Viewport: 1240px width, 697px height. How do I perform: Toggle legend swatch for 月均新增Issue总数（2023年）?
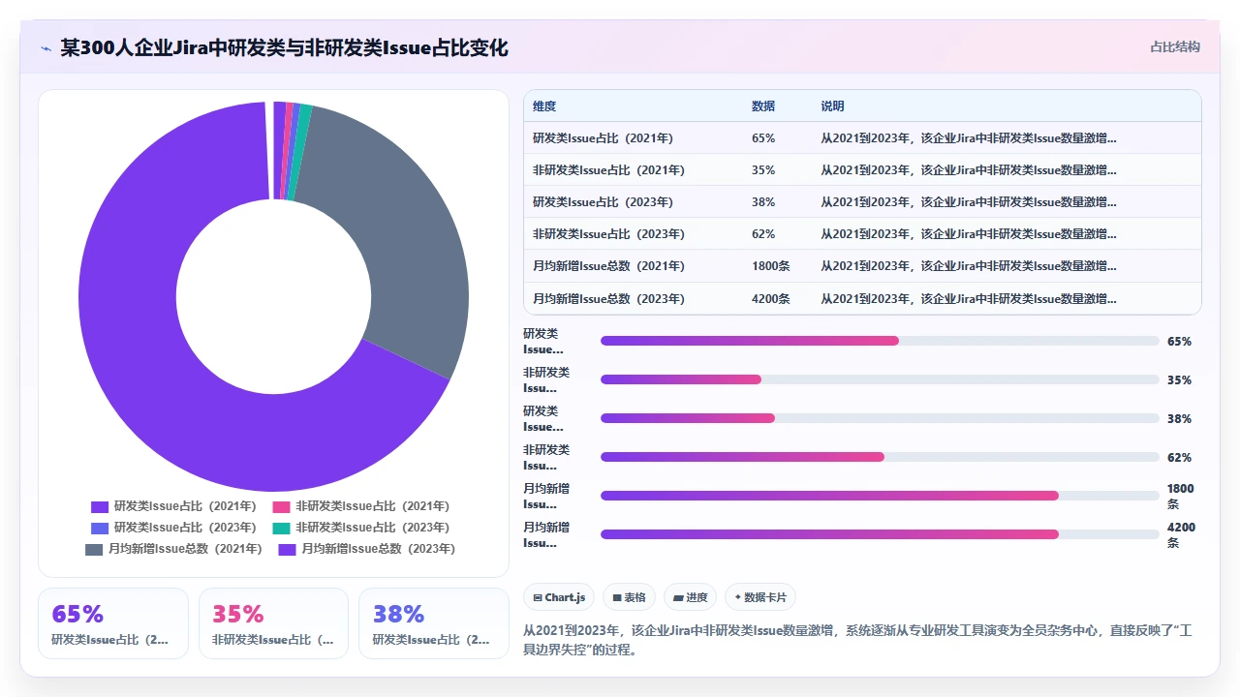(287, 549)
